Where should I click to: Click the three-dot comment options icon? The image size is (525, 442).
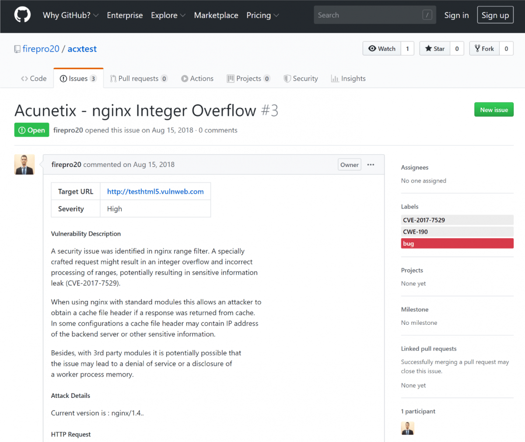tap(371, 165)
